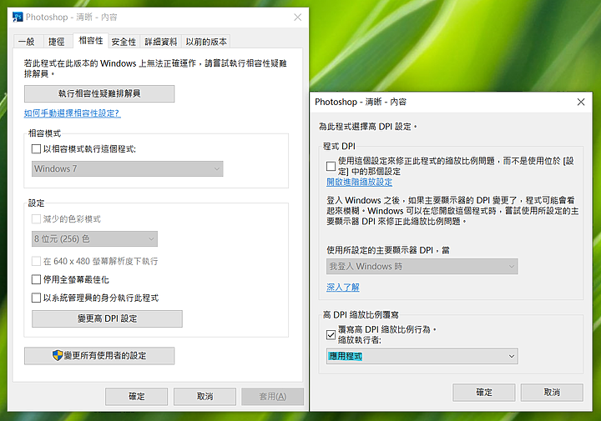
Task: Select the 相容性 tab
Action: tap(90, 40)
